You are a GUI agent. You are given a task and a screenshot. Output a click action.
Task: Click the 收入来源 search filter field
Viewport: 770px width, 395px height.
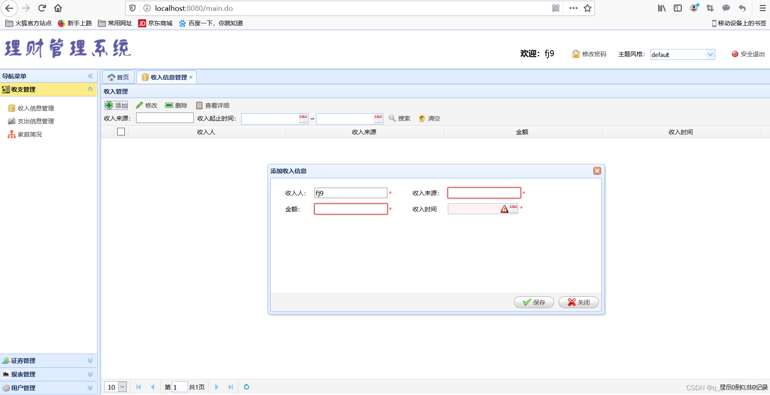[165, 118]
